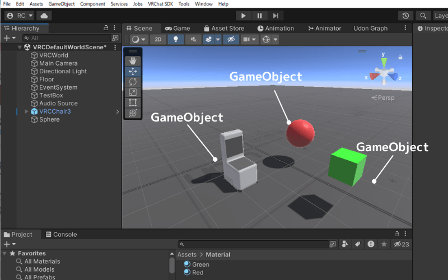
Task: Toggle hidden packages count 23
Action: pos(402,244)
